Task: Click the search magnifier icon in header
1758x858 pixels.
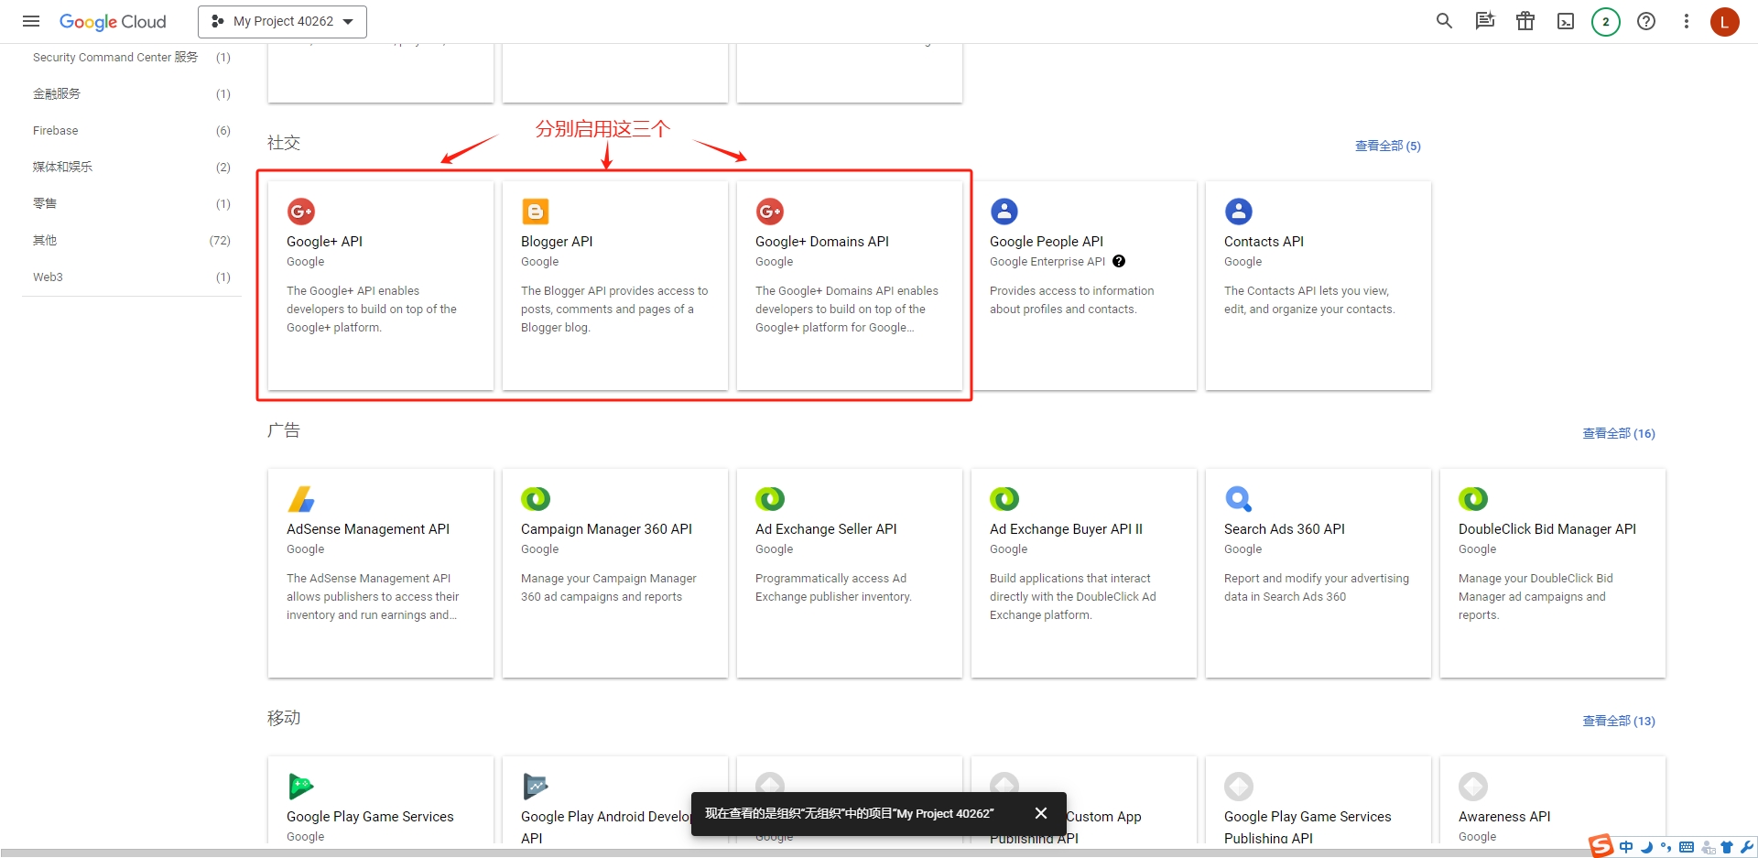Action: tap(1444, 21)
